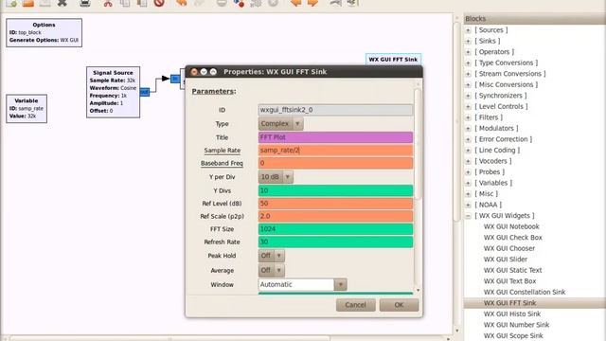
Task: Select the Signal Source block on canvas
Action: click(x=113, y=92)
